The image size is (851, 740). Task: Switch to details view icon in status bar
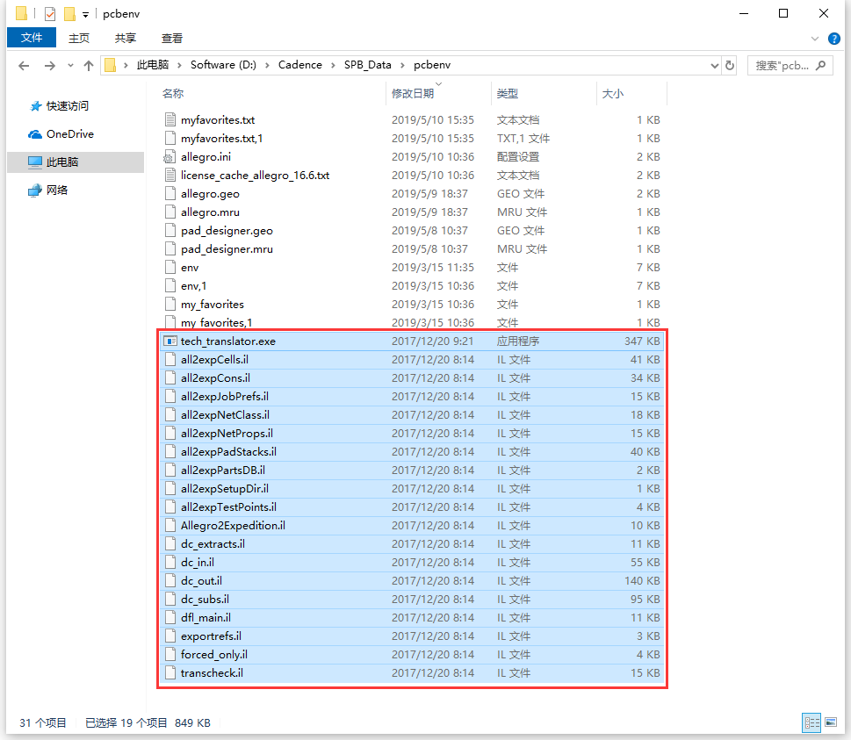click(x=812, y=722)
